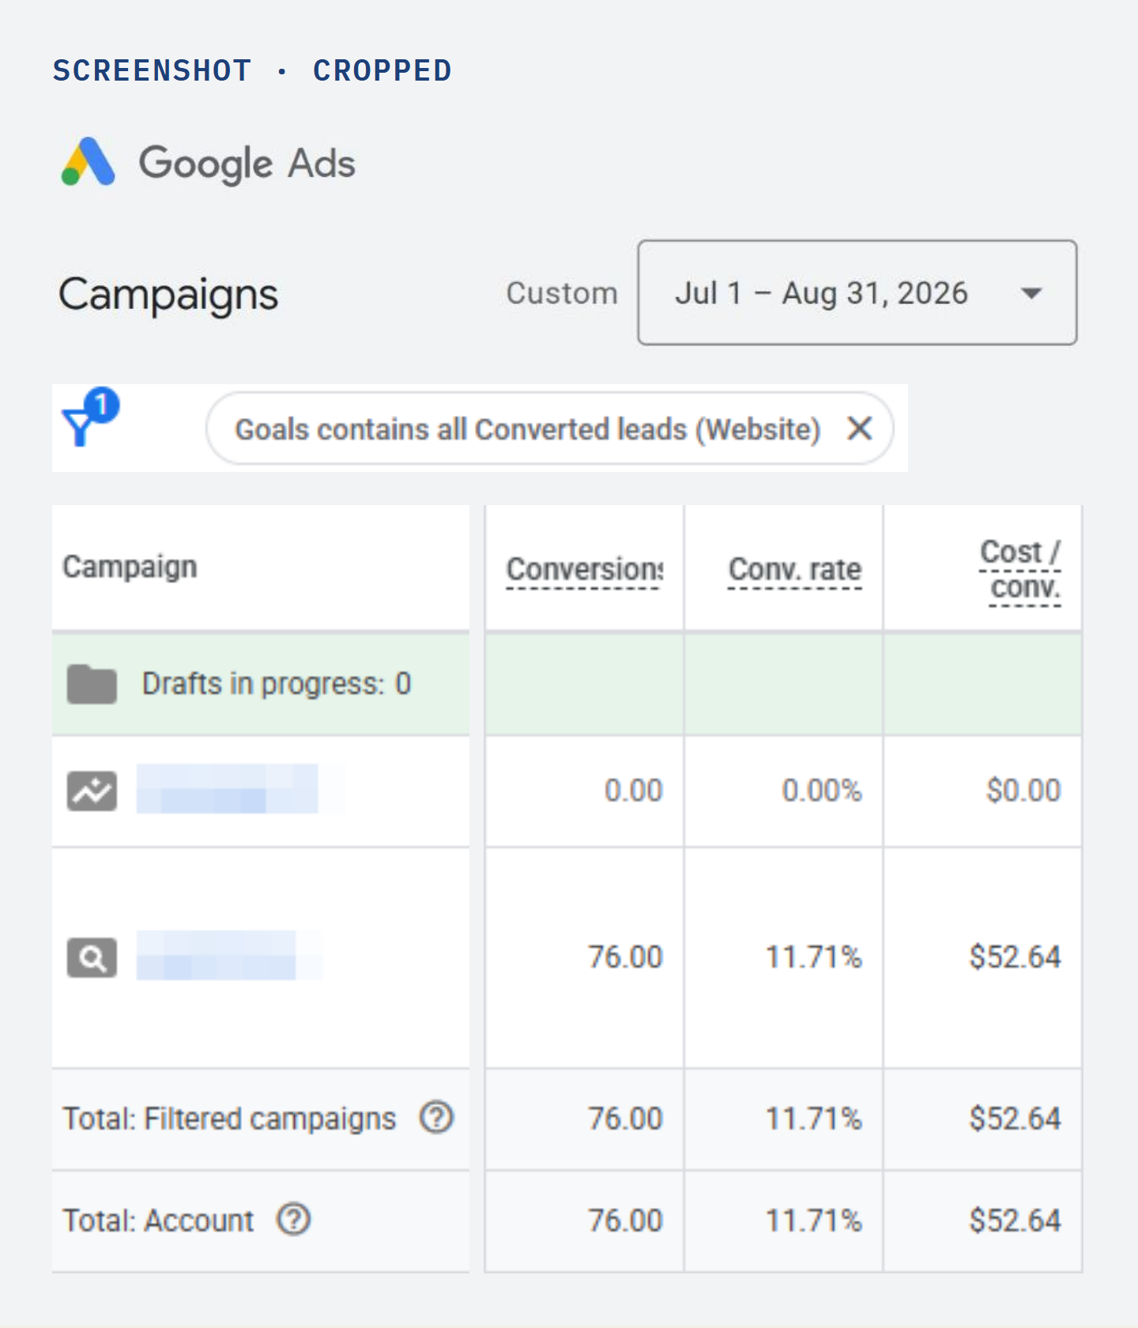Open the filter funnel icon
1138x1328 pixels.
89,417
